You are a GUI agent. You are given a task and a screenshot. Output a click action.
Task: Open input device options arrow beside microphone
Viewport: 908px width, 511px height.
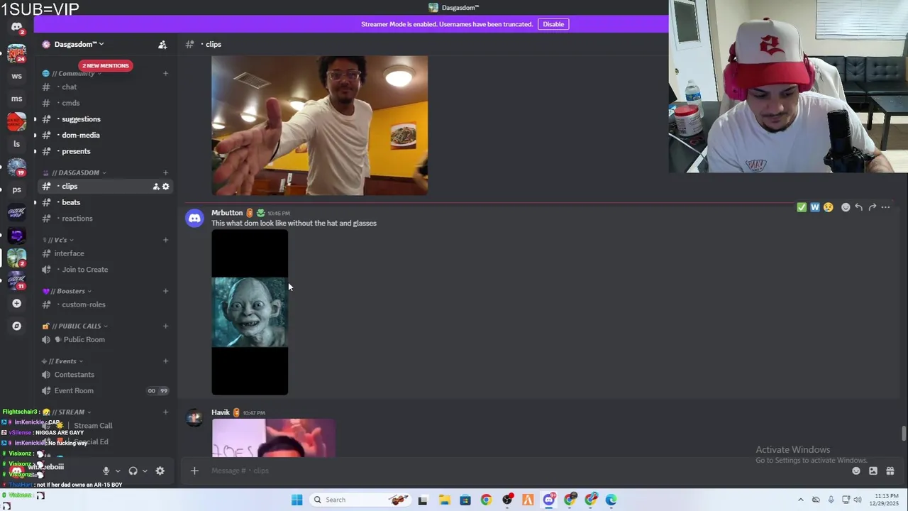118,471
